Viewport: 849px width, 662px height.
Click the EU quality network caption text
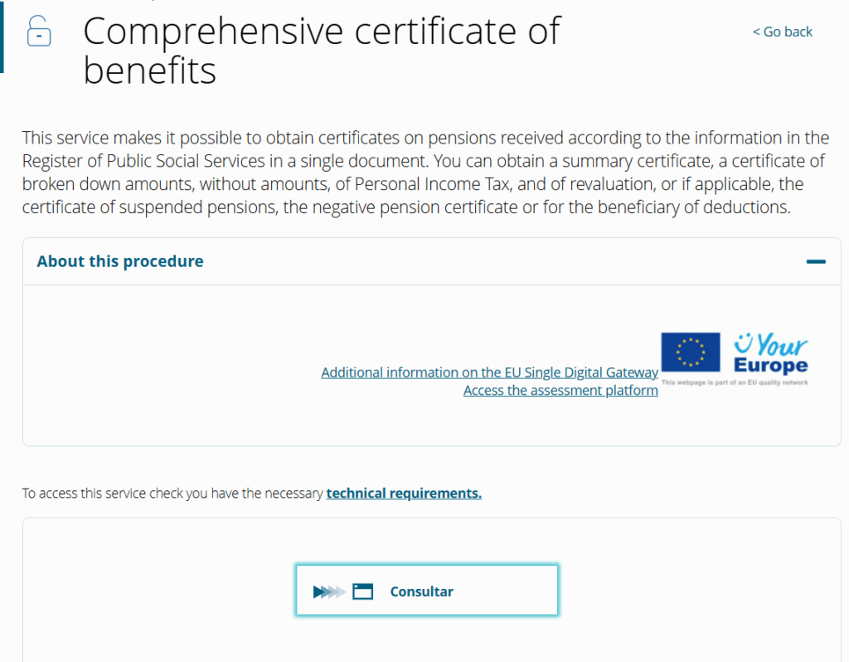[734, 382]
